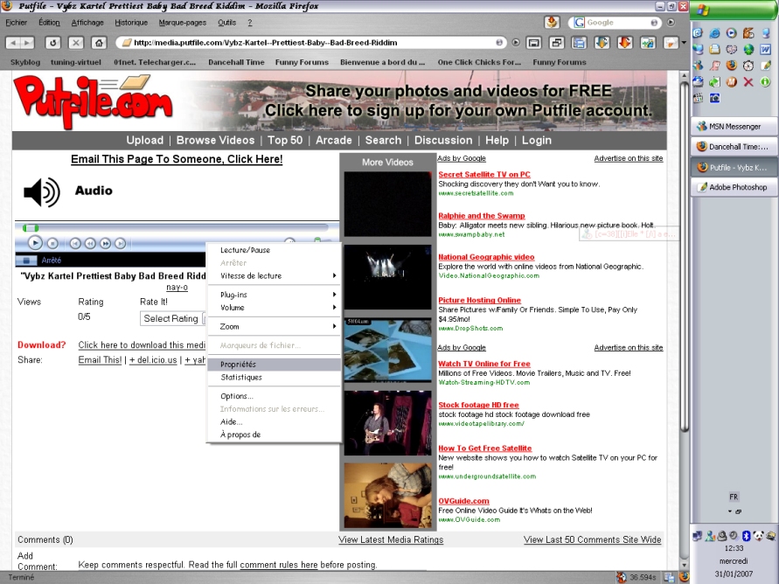Go to the Top 50 page
The width and height of the screenshot is (779, 584).
pyautogui.click(x=285, y=140)
